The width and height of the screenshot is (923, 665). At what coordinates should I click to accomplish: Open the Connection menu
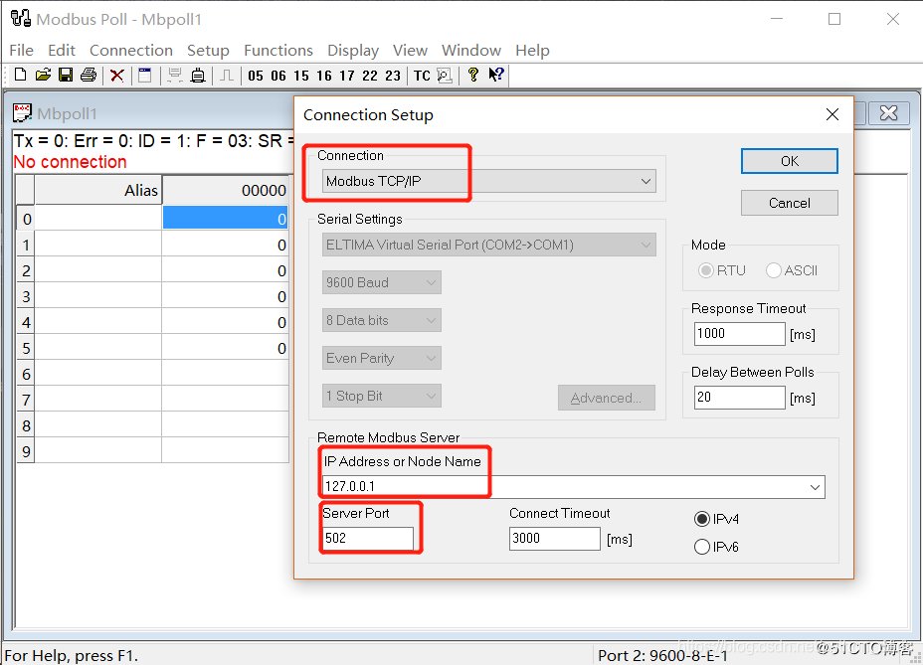pos(131,51)
